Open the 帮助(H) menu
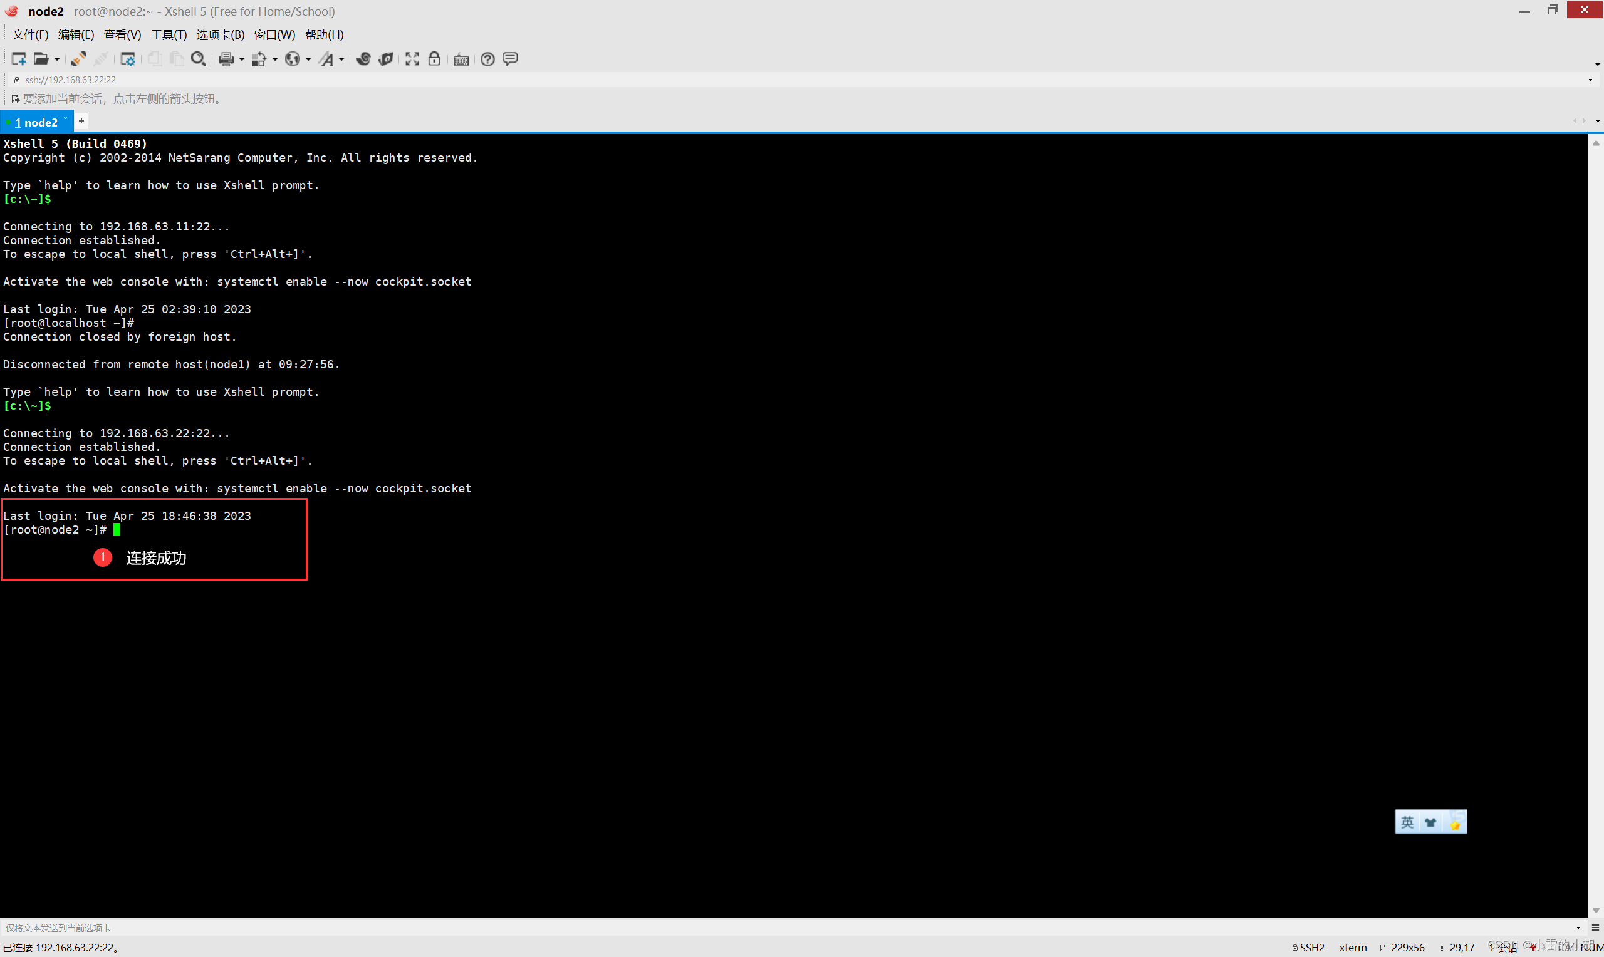The image size is (1604, 957). coord(325,35)
